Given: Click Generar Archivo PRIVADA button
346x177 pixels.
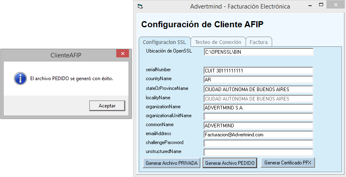Looking at the screenshot, I should coord(171,163).
